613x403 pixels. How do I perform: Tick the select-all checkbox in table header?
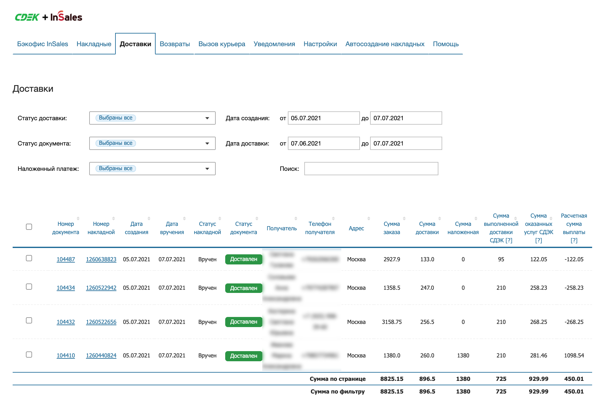(29, 227)
